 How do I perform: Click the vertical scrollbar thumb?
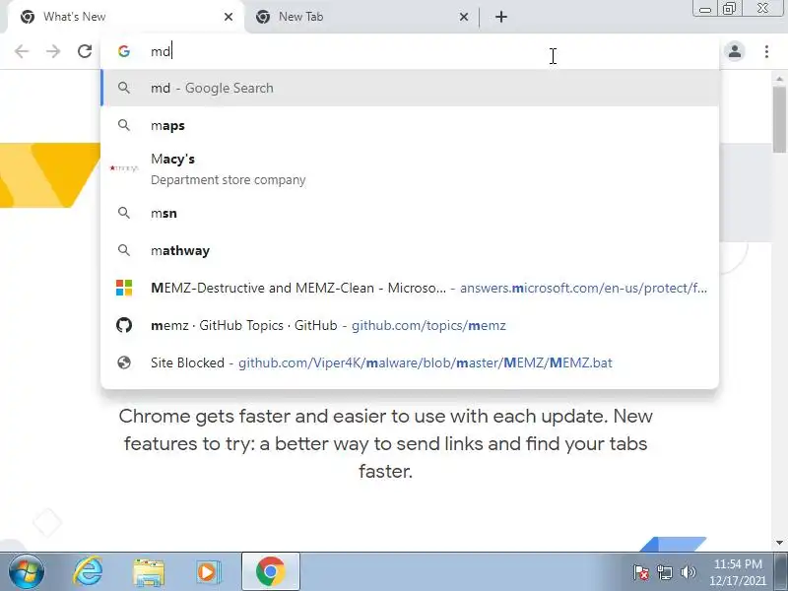click(x=779, y=119)
